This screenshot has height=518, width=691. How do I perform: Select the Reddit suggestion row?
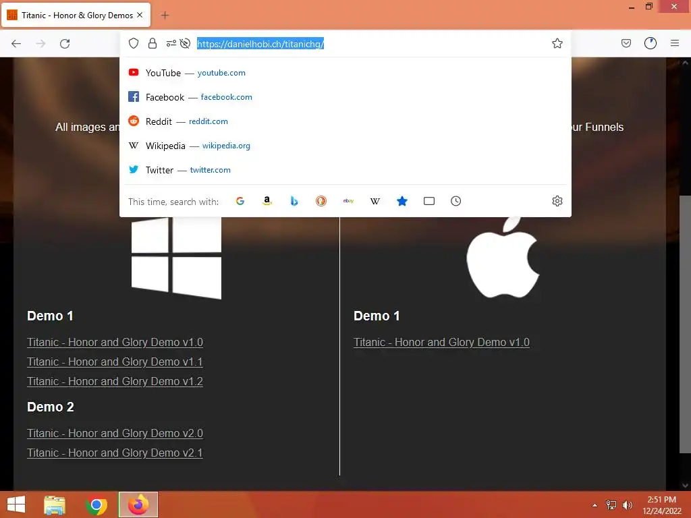[345, 121]
